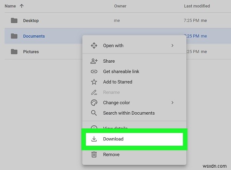Click the Add to Starred star icon
231x170 pixels.
94,82
